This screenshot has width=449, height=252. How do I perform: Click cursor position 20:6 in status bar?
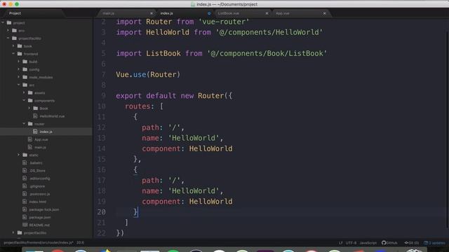click(x=80, y=242)
